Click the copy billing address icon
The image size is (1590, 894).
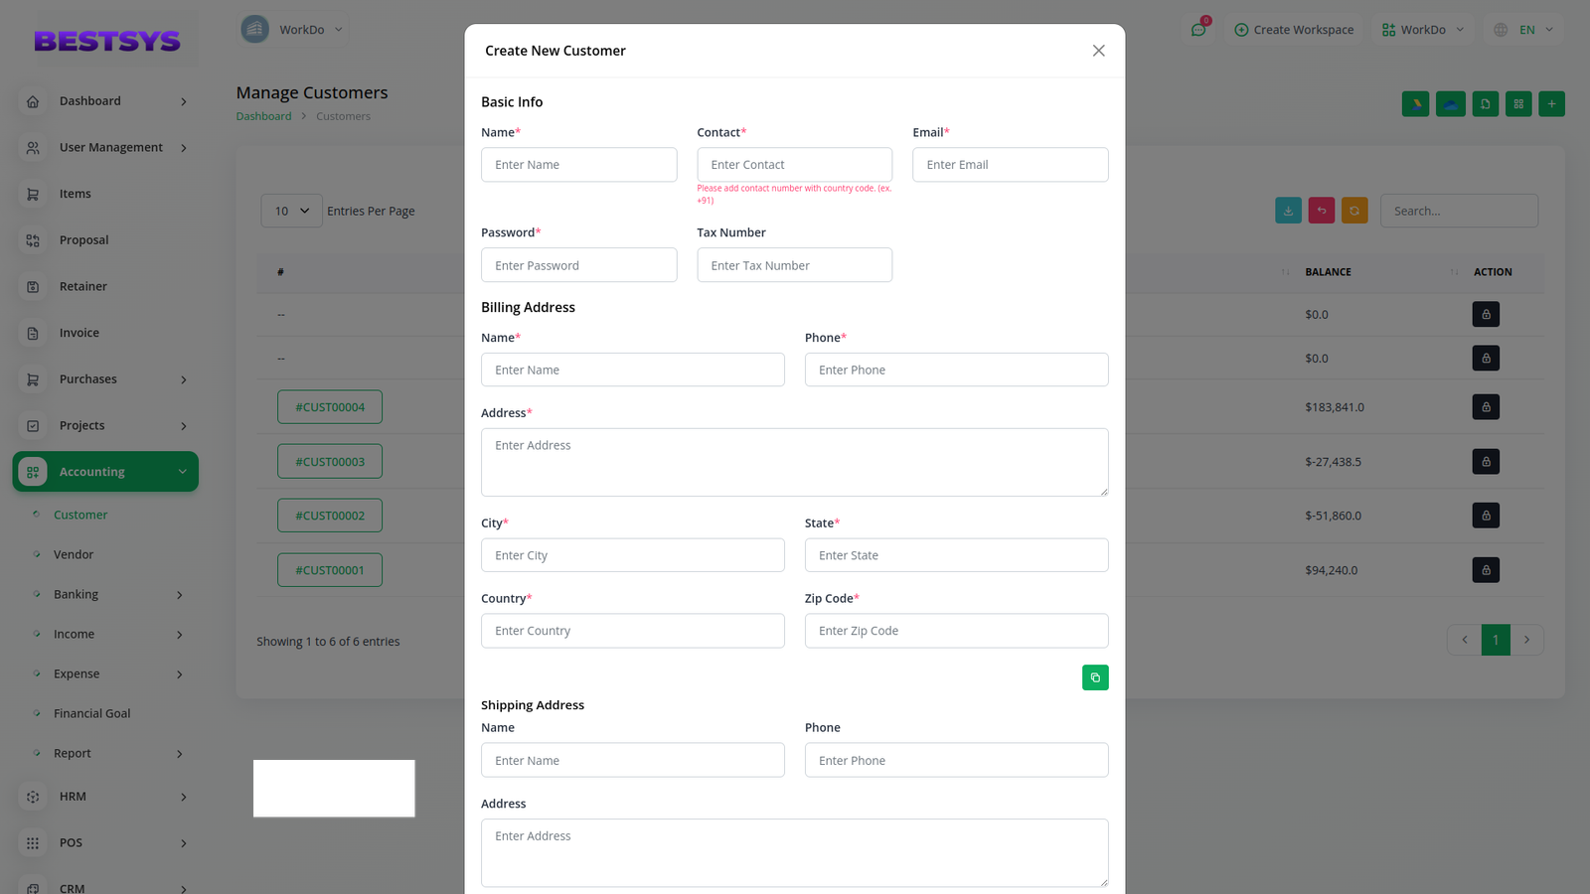pos(1095,677)
